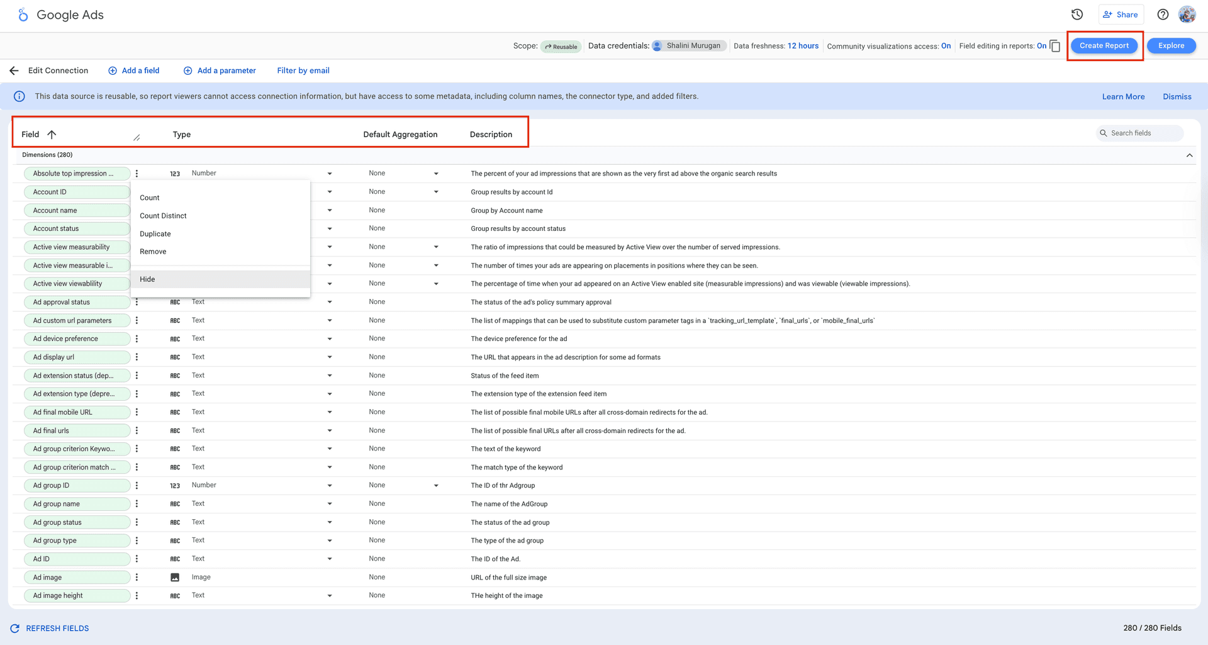Click back arrow beside Edit Connection

pos(14,70)
